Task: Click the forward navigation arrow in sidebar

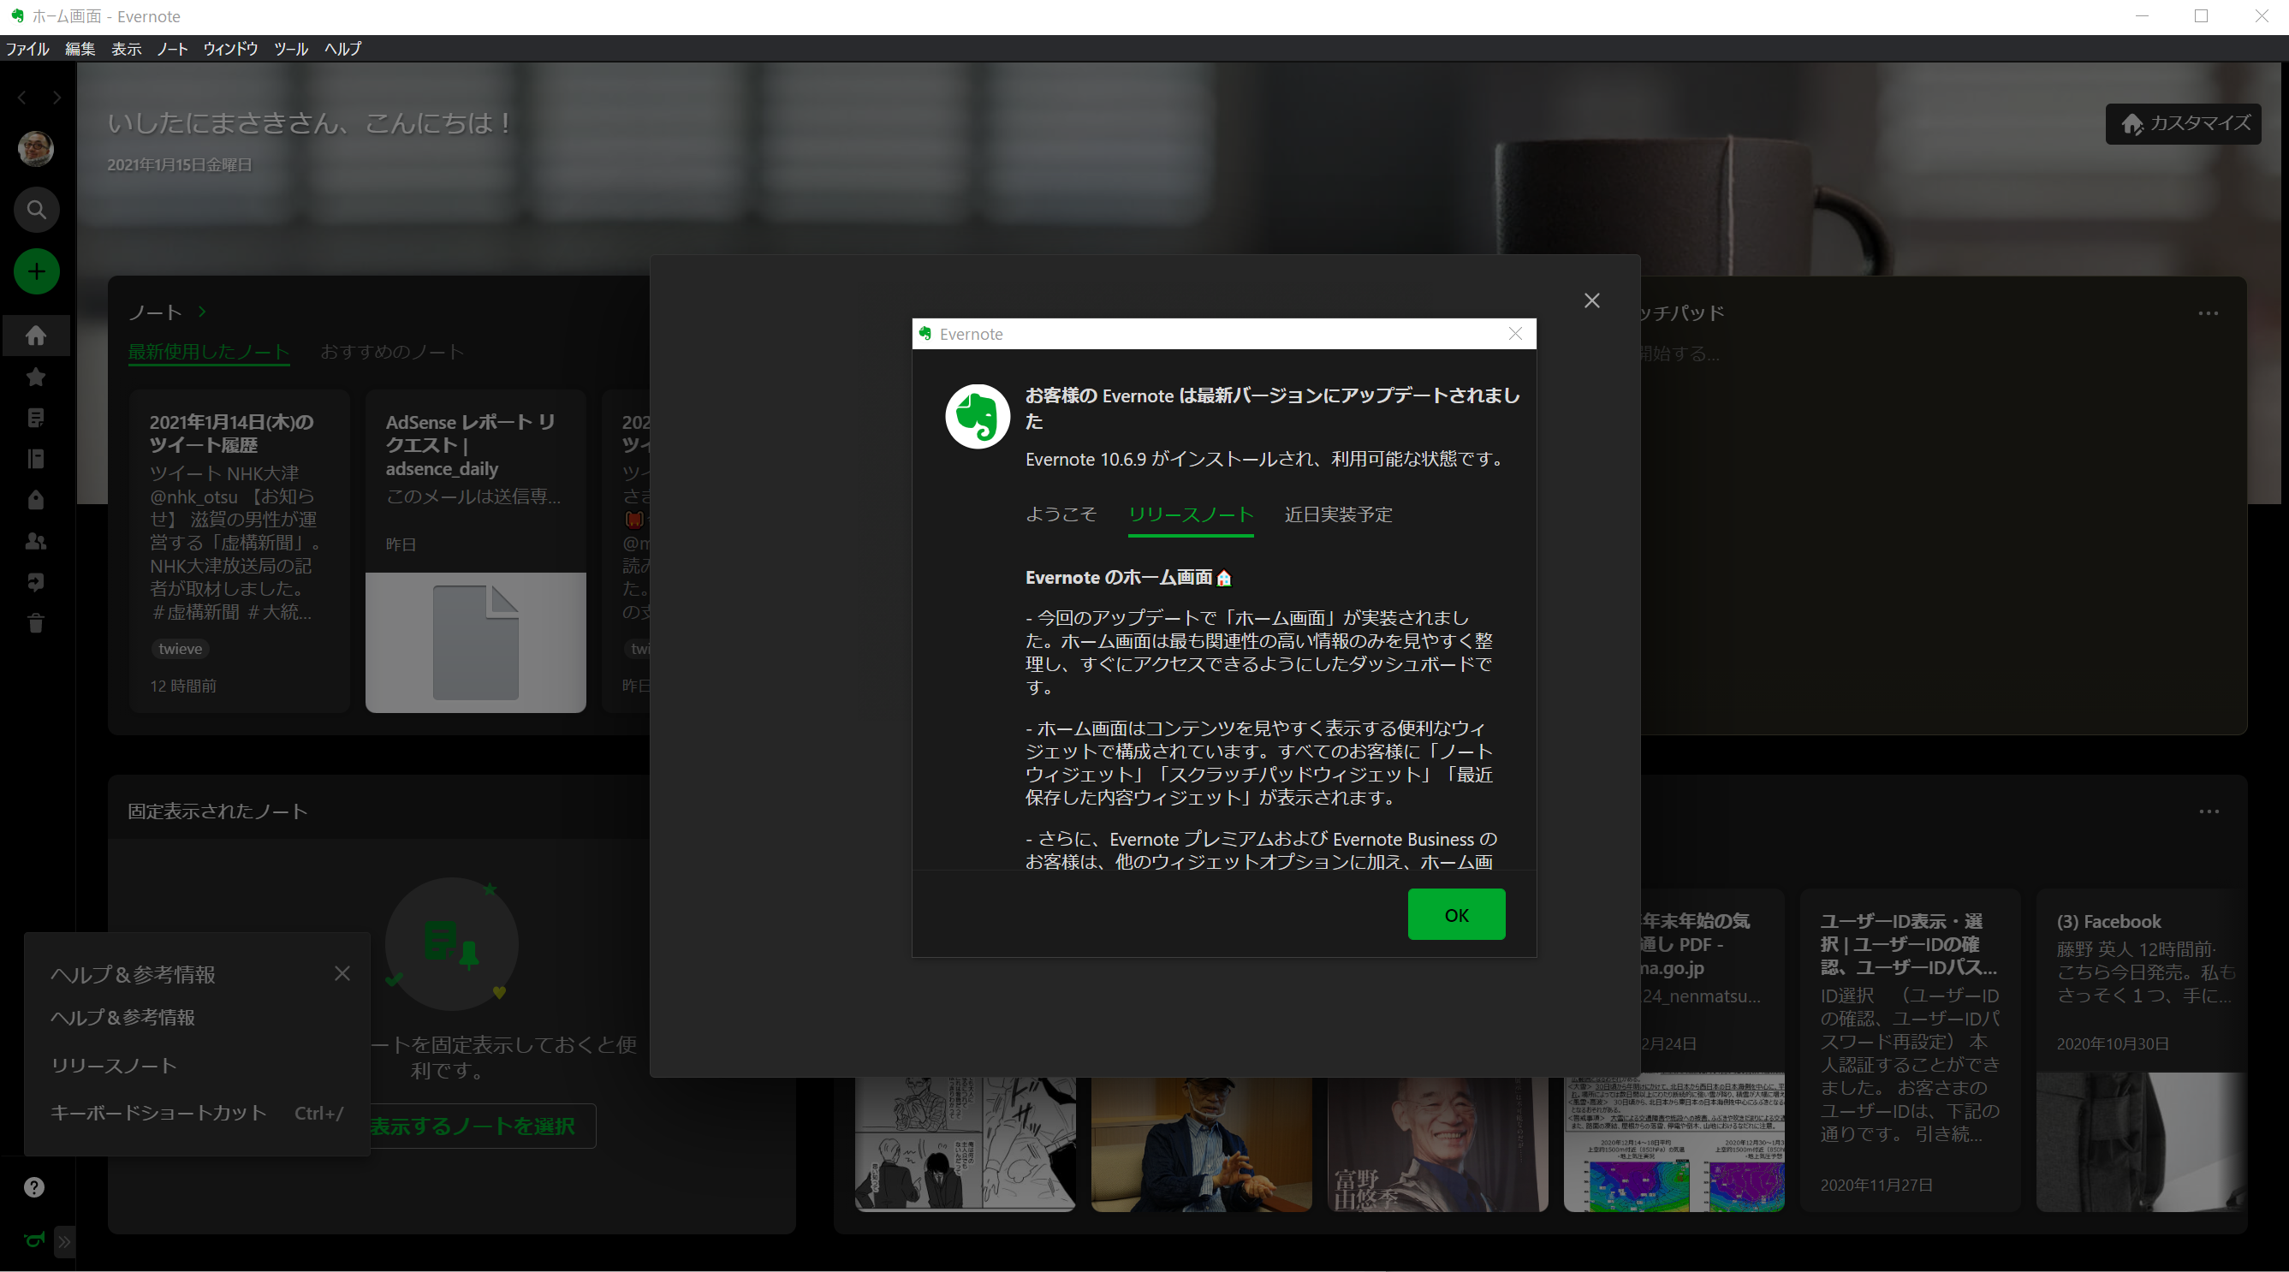Action: tap(56, 98)
